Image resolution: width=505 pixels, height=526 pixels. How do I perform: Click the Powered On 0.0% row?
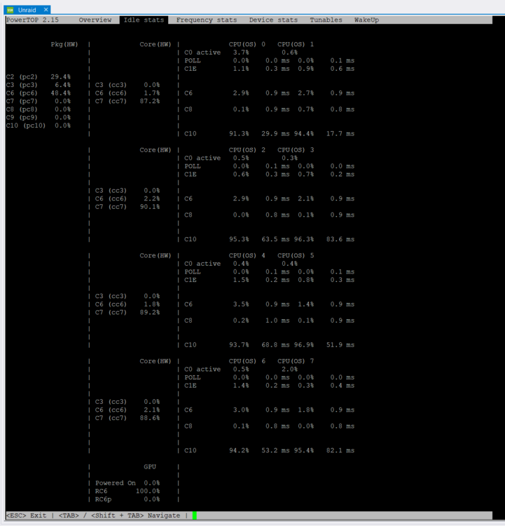127,483
